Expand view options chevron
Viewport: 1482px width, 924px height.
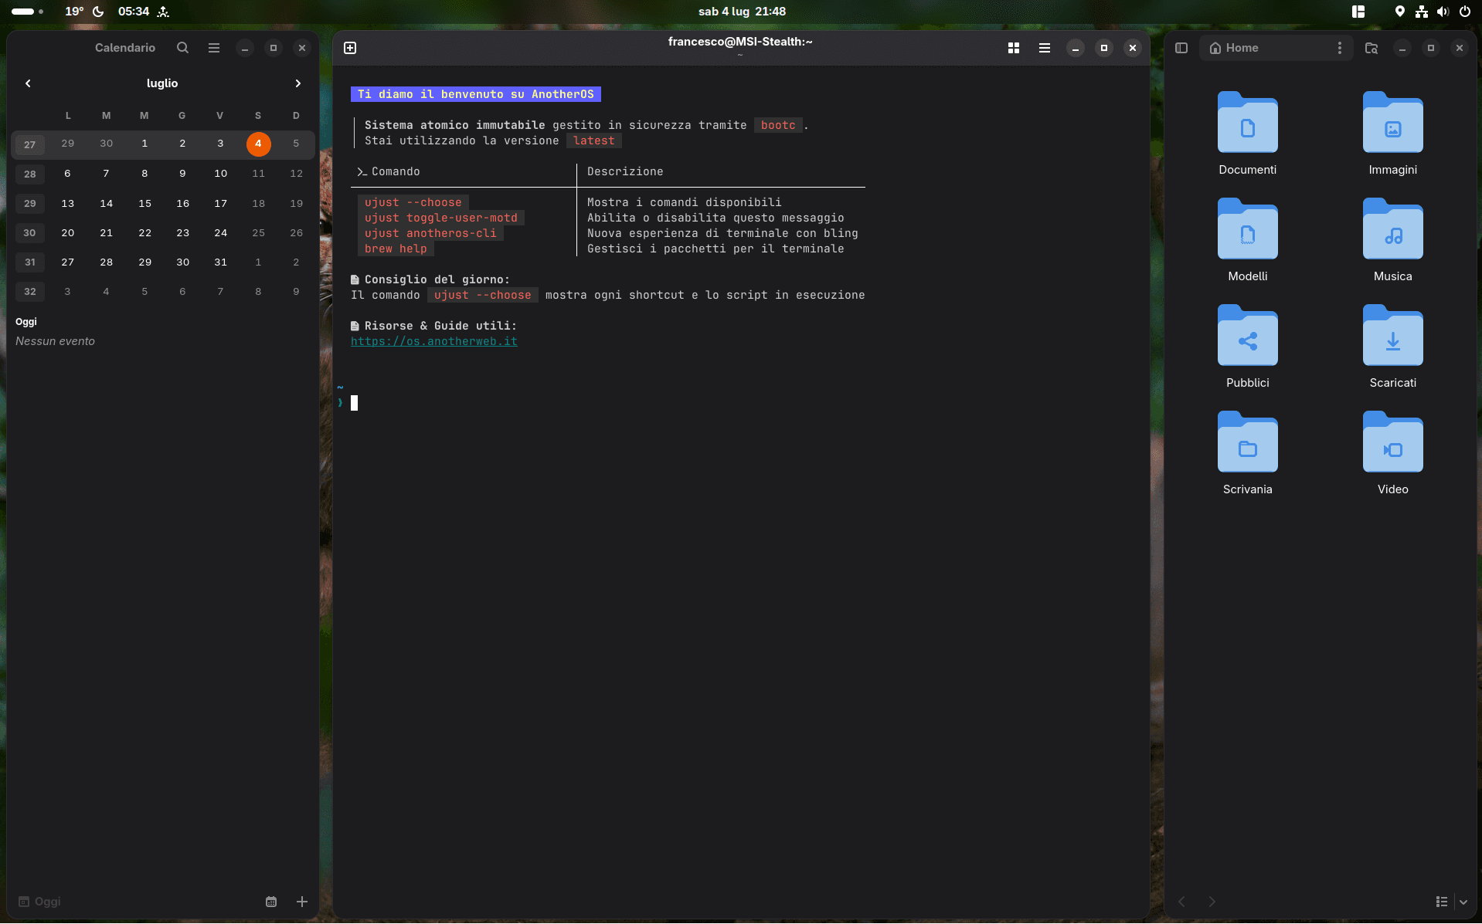pos(1463,902)
